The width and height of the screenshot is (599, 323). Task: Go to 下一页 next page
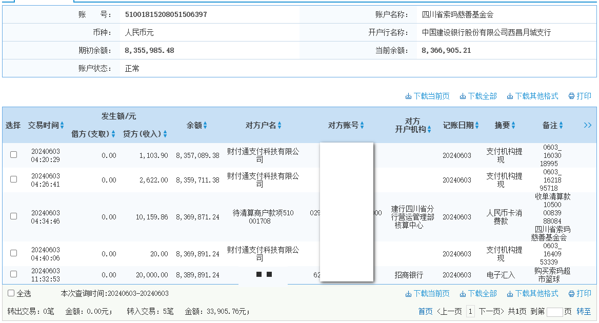(x=492, y=312)
